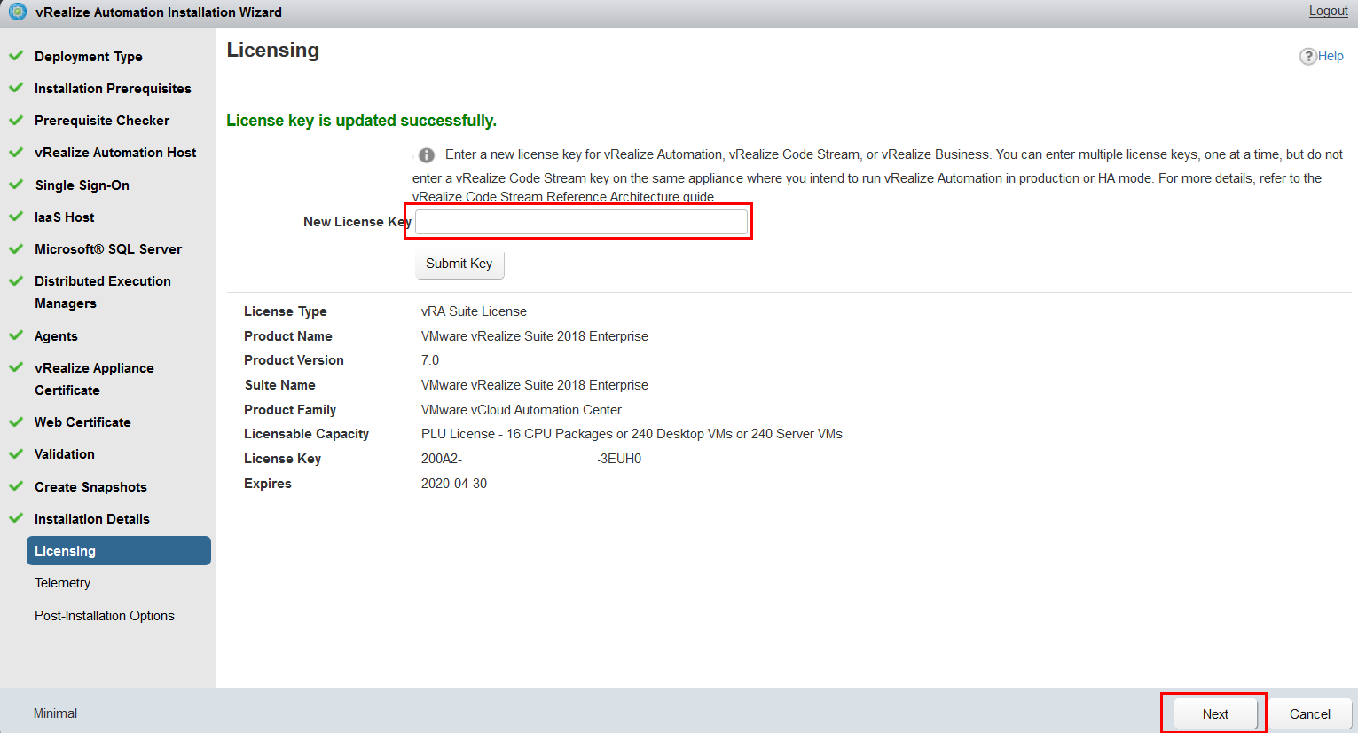Click the Logout link
Viewport: 1358px width, 733px height.
[1328, 11]
